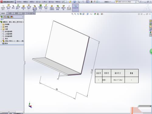Click the Mate tool icon
152x114 pixels.
13,7
